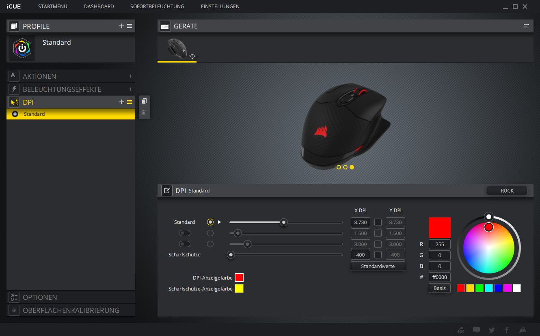The width and height of the screenshot is (540, 336).
Task: Click the Geräte keyboard icon
Action: 165,26
